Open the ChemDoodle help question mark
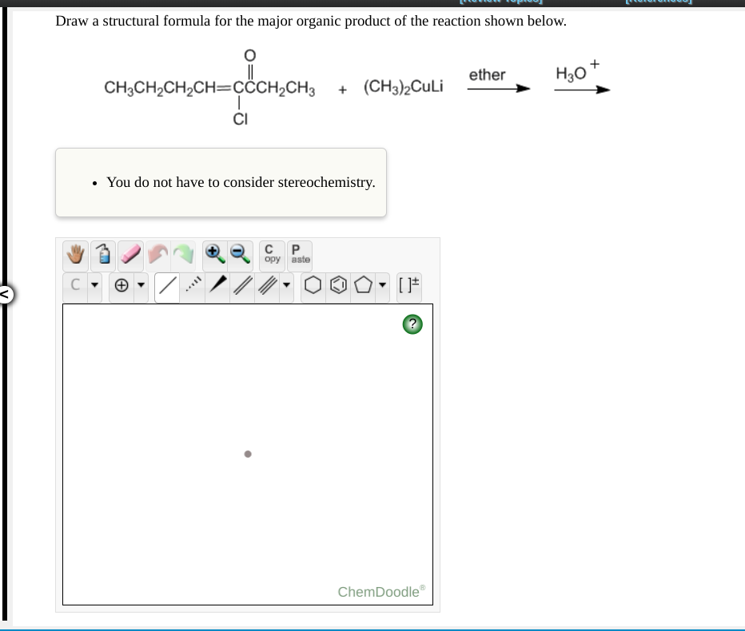This screenshot has height=631, width=745. 412,324
